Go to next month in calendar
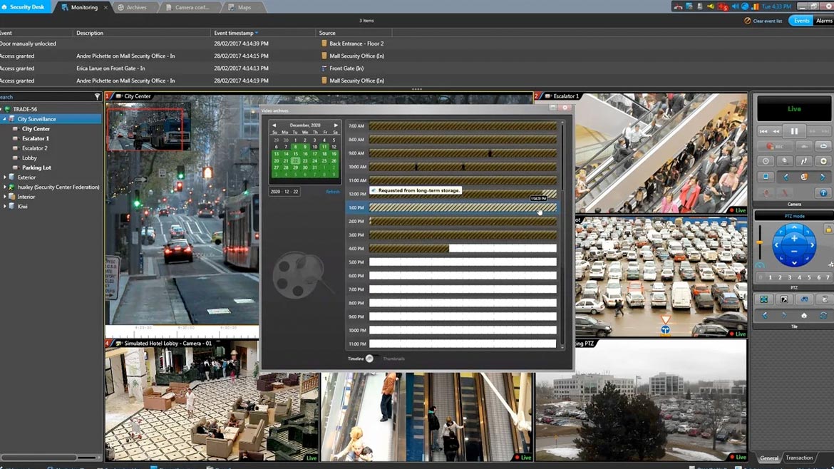 [336, 125]
